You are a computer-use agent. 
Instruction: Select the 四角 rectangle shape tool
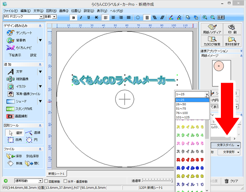[15, 140]
